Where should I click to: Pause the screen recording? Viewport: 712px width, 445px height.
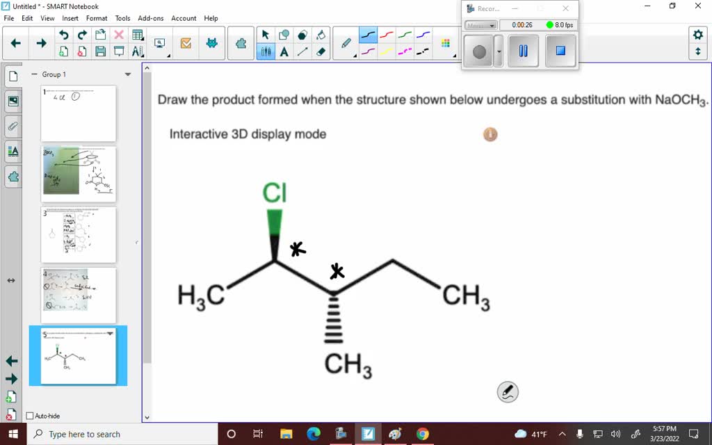click(523, 51)
